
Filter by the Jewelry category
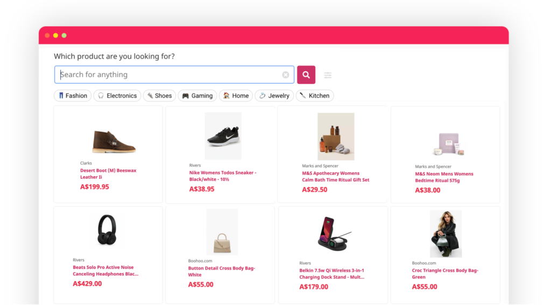coord(274,96)
